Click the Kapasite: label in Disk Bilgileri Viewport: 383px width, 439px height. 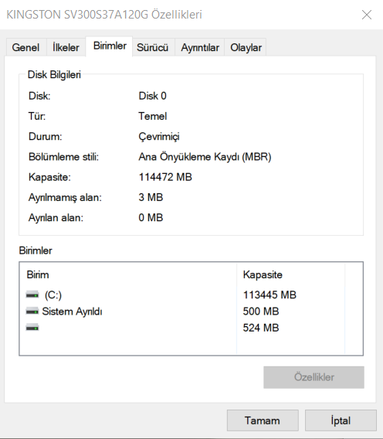click(49, 177)
